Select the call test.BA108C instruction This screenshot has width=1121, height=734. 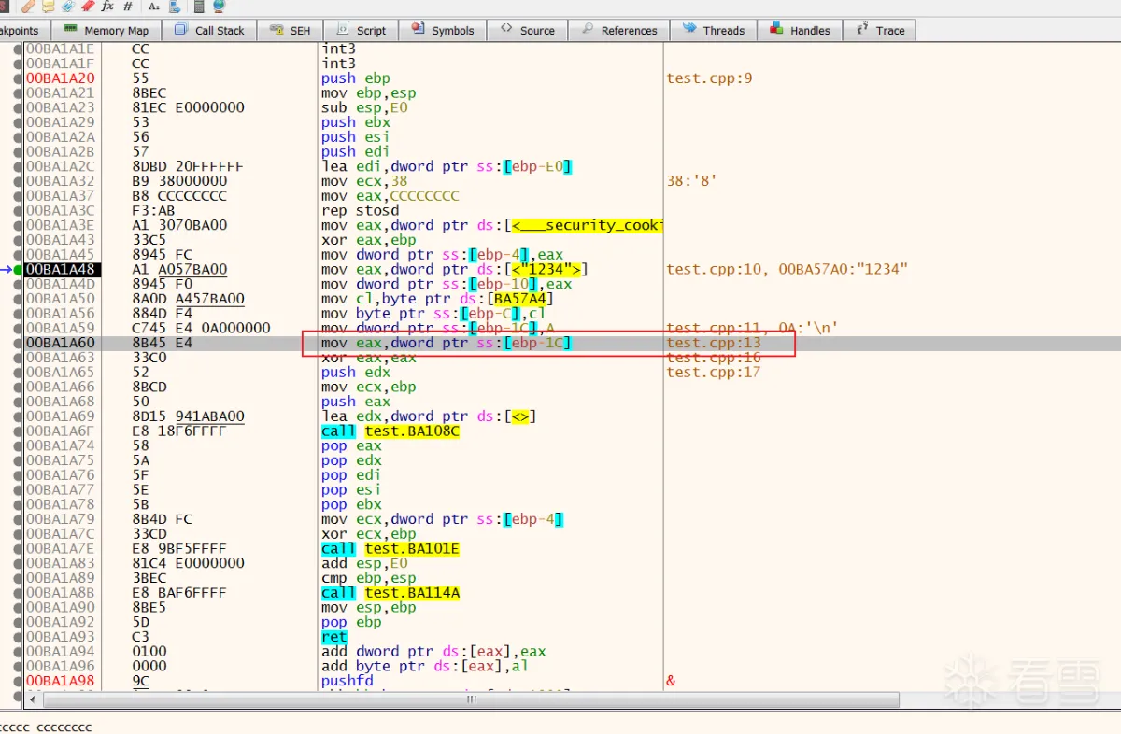point(390,431)
